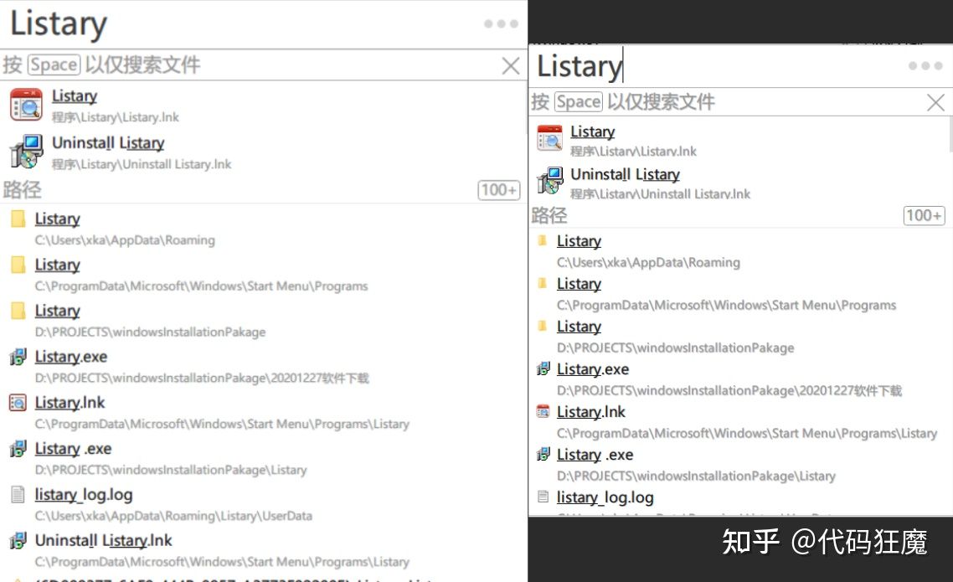
Task: Click the Space key hint in right window
Action: (x=579, y=101)
